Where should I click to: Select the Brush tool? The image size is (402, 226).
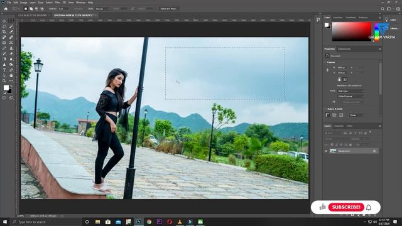tap(4, 48)
